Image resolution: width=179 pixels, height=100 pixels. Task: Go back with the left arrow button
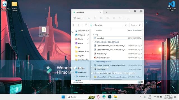click(74, 25)
